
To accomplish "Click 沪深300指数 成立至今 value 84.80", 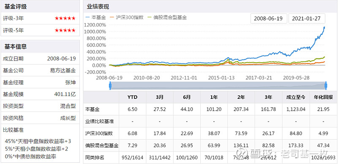I will click(296, 133).
